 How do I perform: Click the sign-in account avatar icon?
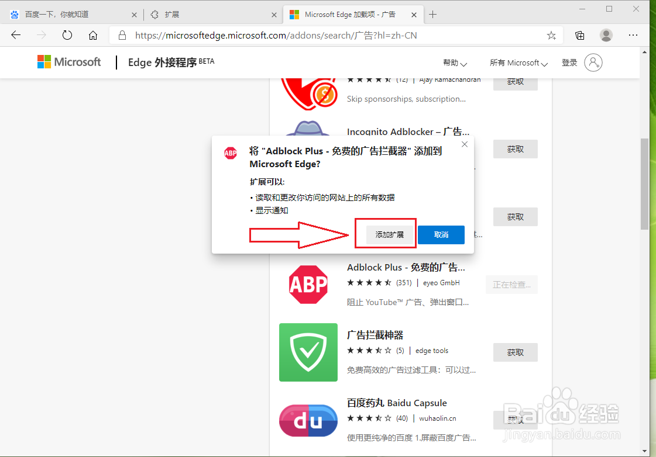593,63
